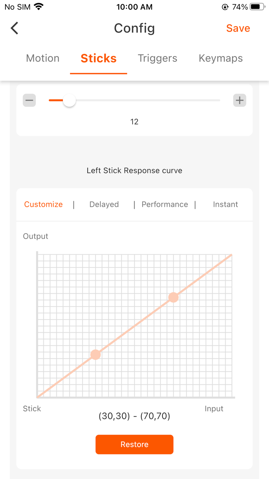Viewport: 269px width, 479px height.
Task: Pick the Performance response curve
Action: tap(165, 204)
